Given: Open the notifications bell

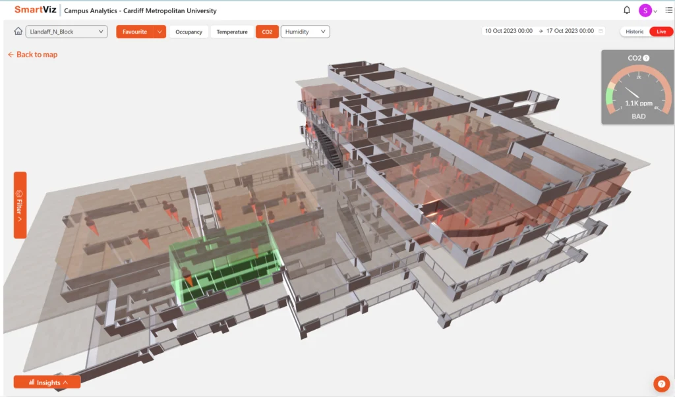Looking at the screenshot, I should (627, 11).
